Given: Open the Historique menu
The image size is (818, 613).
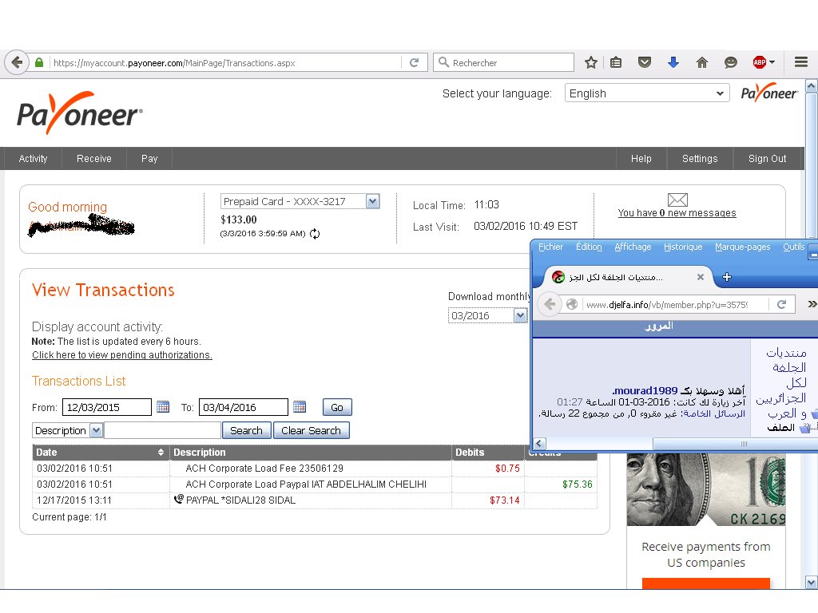Looking at the screenshot, I should point(683,247).
